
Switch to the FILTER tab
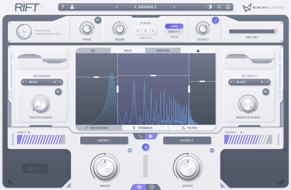[192, 128]
